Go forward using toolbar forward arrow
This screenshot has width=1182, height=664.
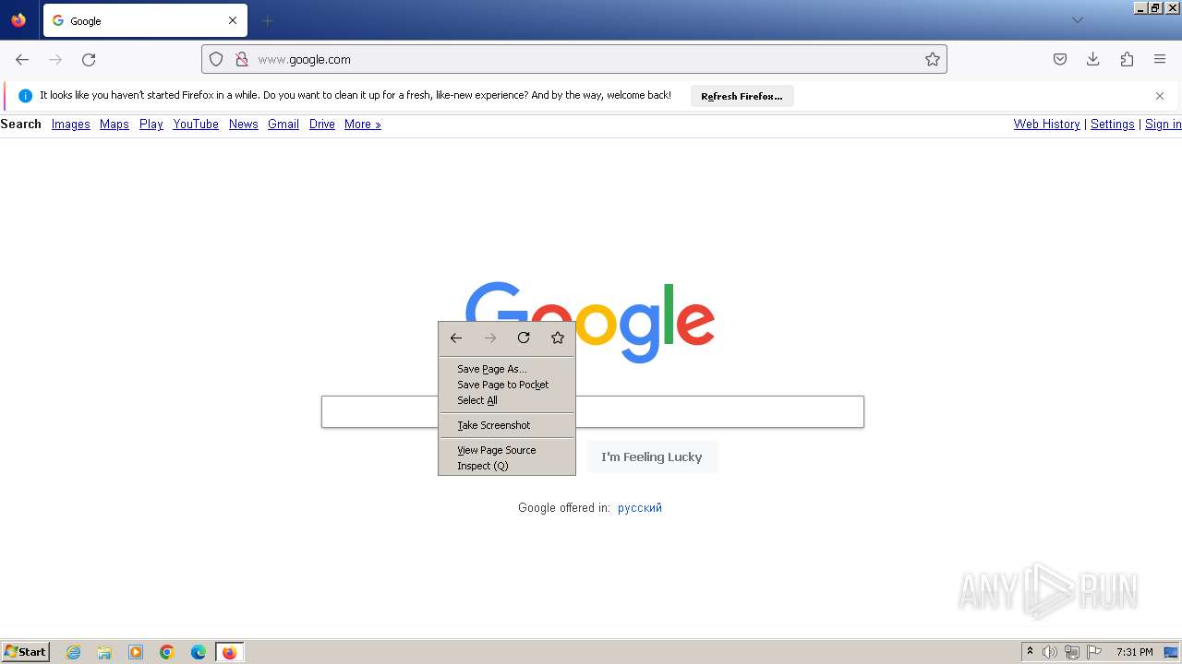[55, 59]
